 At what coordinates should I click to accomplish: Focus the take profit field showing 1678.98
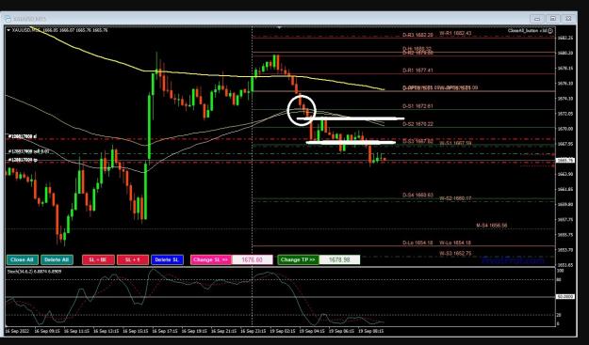[339, 259]
